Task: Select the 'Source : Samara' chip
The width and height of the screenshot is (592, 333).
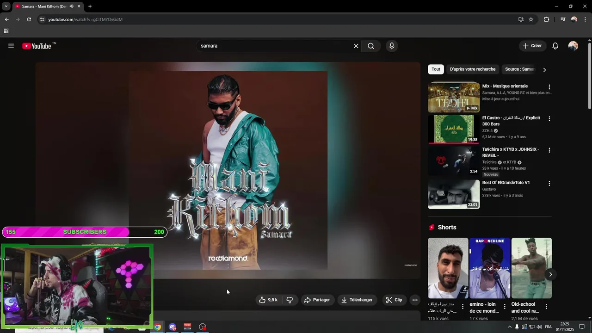Action: tap(520, 69)
